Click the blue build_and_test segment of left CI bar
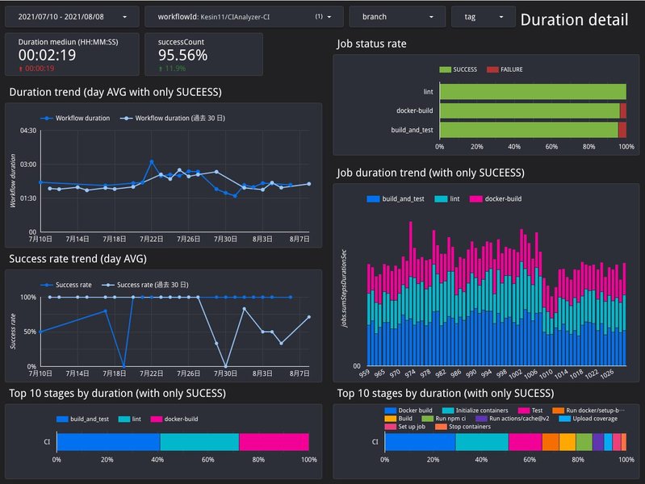The width and height of the screenshot is (645, 484). click(x=109, y=442)
